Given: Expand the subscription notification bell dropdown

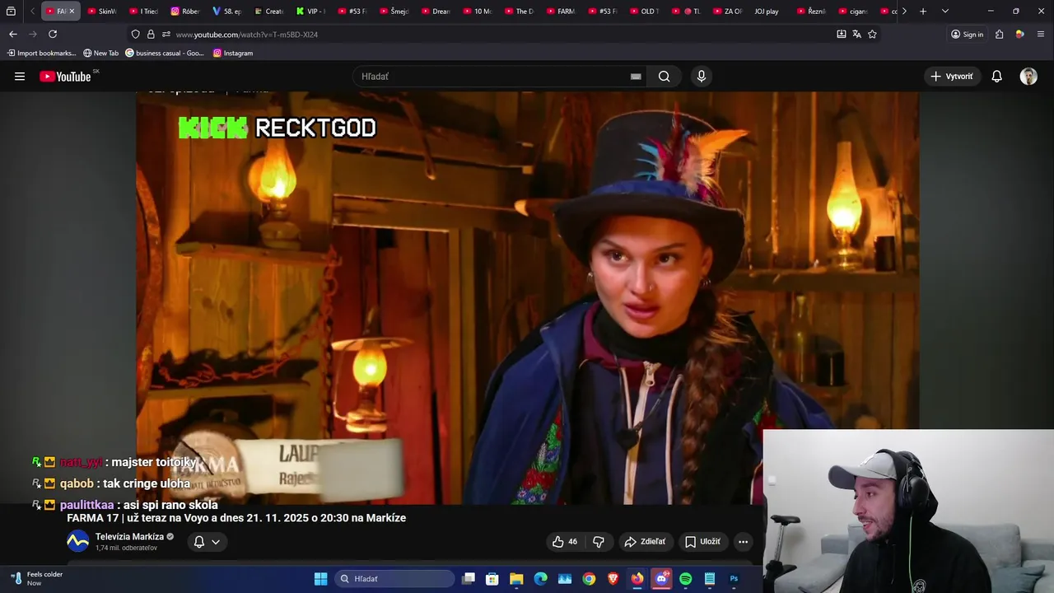Looking at the screenshot, I should click(x=207, y=542).
